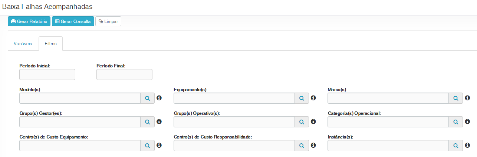
Task: Switch to the Variáveis tab
Action: [x=23, y=44]
